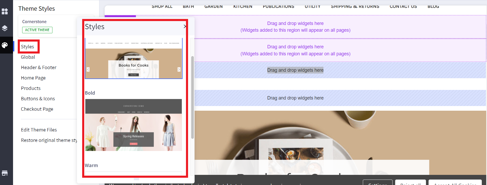The image size is (487, 185).
Task: Click BATH in the store navigation
Action: click(x=188, y=6)
